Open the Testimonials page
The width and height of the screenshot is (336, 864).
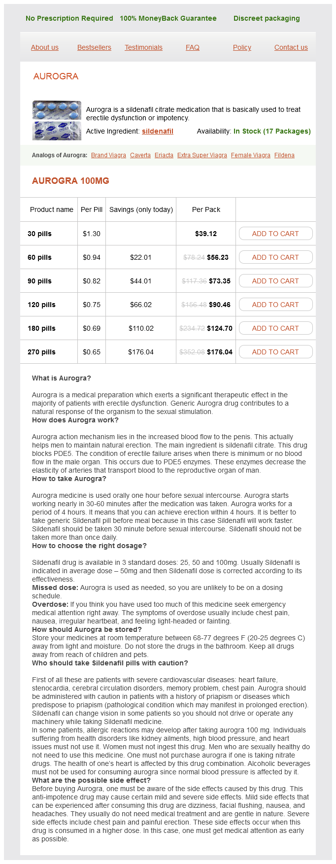pyautogui.click(x=143, y=47)
